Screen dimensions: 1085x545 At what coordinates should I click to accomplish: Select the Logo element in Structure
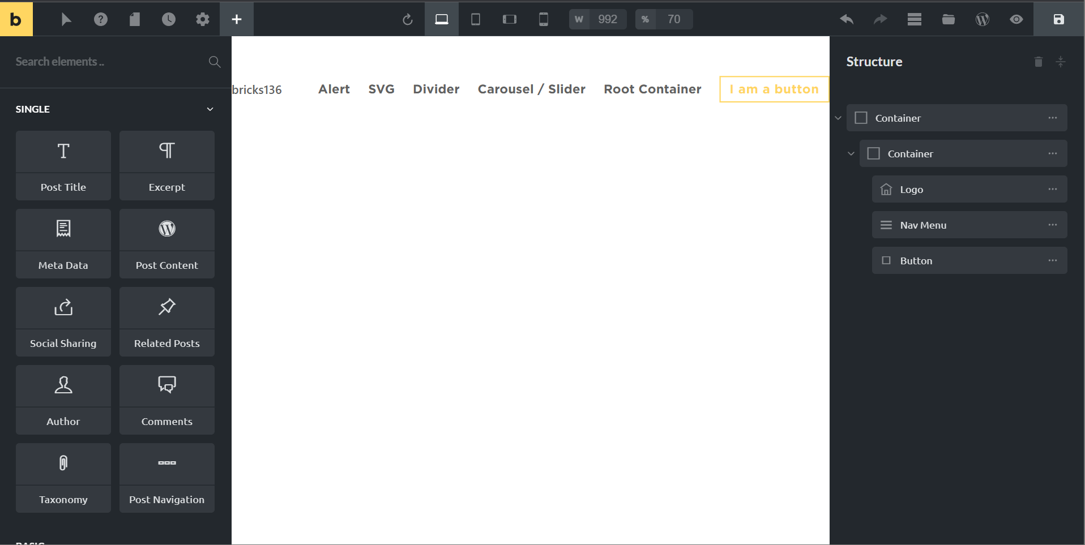pyautogui.click(x=969, y=189)
